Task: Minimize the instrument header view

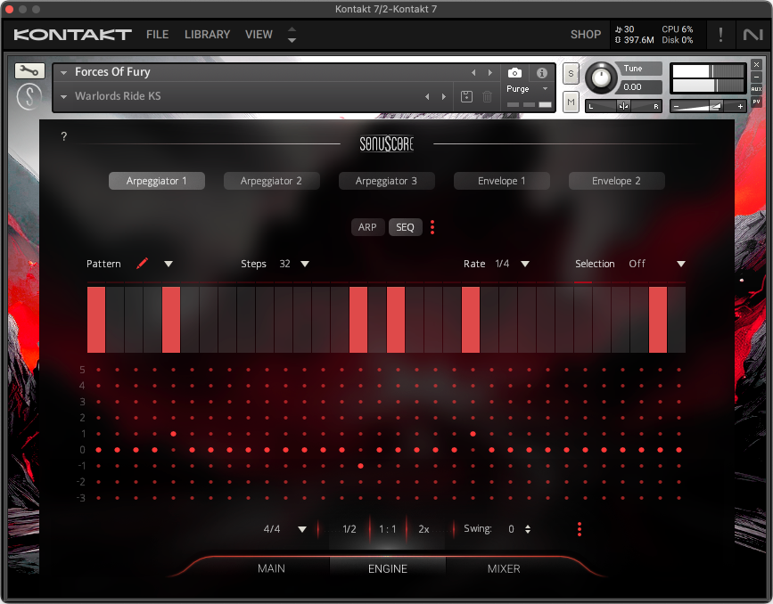Action: (756, 77)
